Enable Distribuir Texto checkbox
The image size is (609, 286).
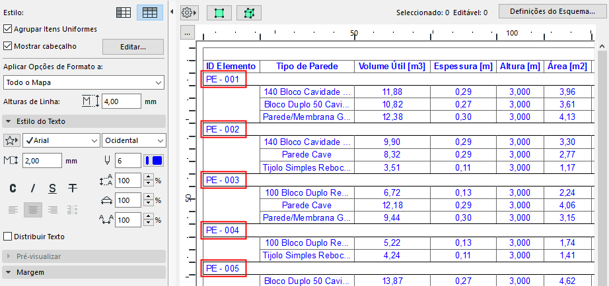(x=7, y=237)
